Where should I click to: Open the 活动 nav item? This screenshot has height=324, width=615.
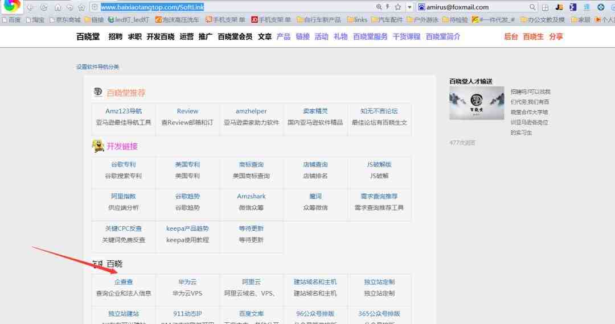(322, 36)
